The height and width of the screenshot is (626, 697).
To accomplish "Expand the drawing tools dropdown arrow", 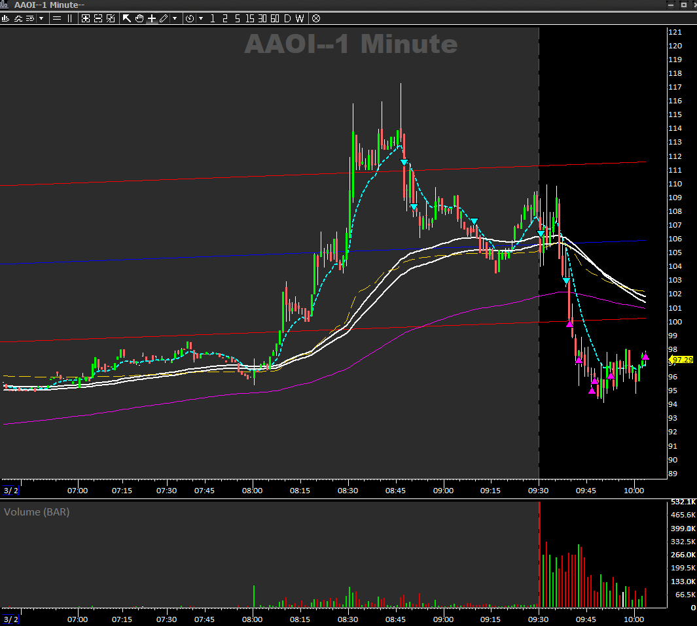I will 175,18.
